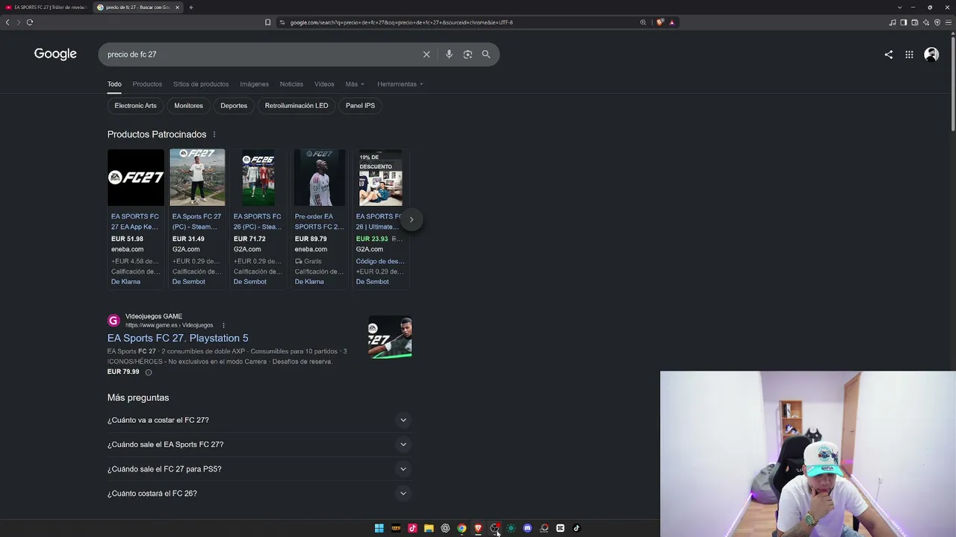Switch to the Imágenes tab
Viewport: 956px width, 537px height.
[x=254, y=84]
